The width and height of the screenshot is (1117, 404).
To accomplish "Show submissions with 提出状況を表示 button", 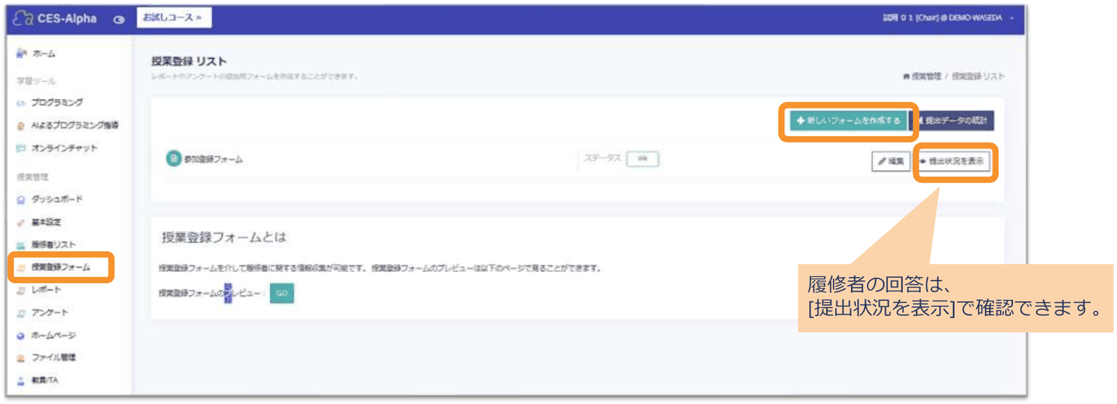I will (952, 161).
